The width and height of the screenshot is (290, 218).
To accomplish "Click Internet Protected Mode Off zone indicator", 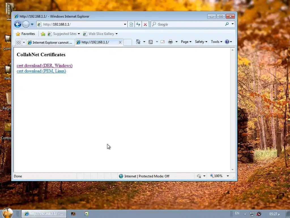I will (144, 176).
